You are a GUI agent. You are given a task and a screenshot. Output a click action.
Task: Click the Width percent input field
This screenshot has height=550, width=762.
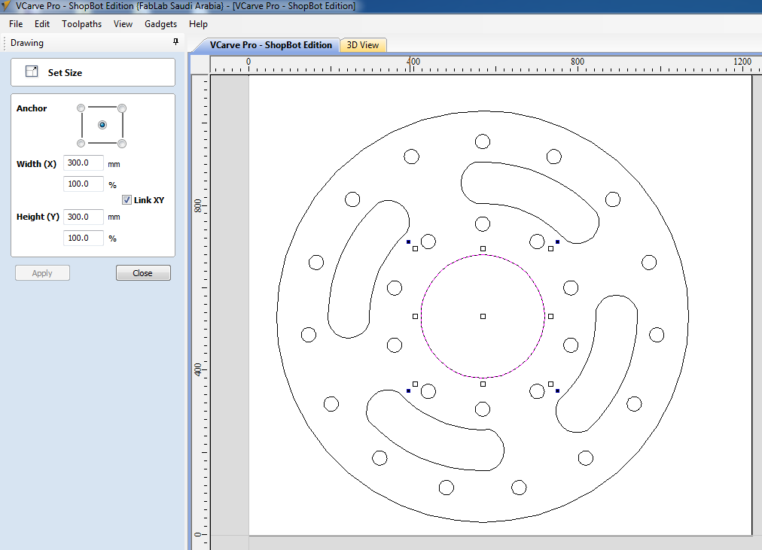click(84, 184)
